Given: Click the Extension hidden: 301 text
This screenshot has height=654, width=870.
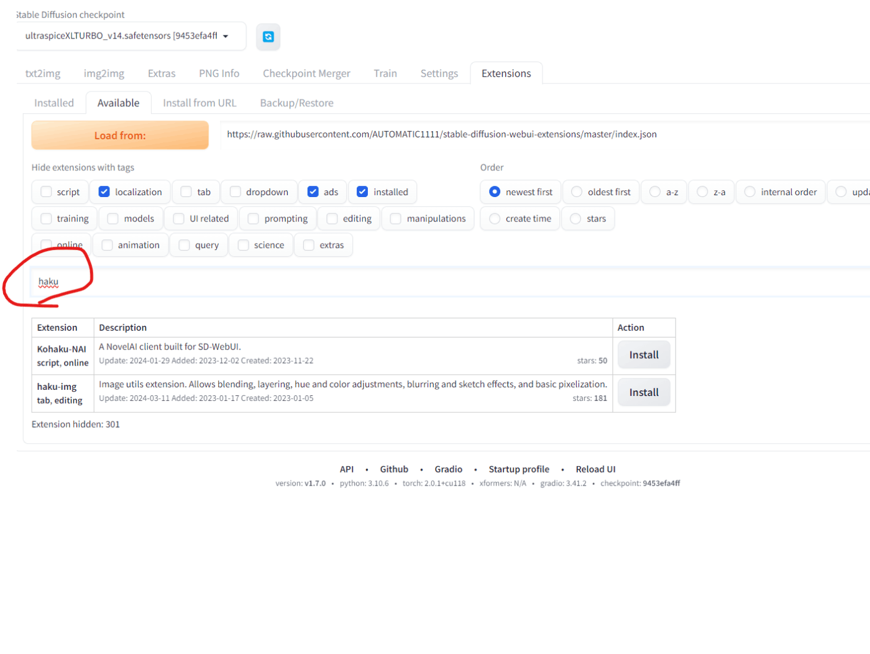Looking at the screenshot, I should (x=76, y=425).
